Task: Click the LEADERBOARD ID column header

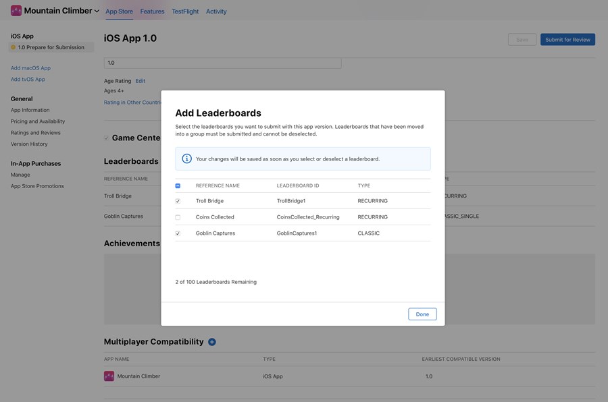Action: pyautogui.click(x=298, y=185)
